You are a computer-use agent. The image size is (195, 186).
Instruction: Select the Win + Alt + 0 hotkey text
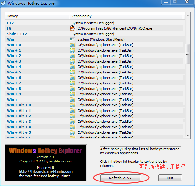[x=19, y=105]
